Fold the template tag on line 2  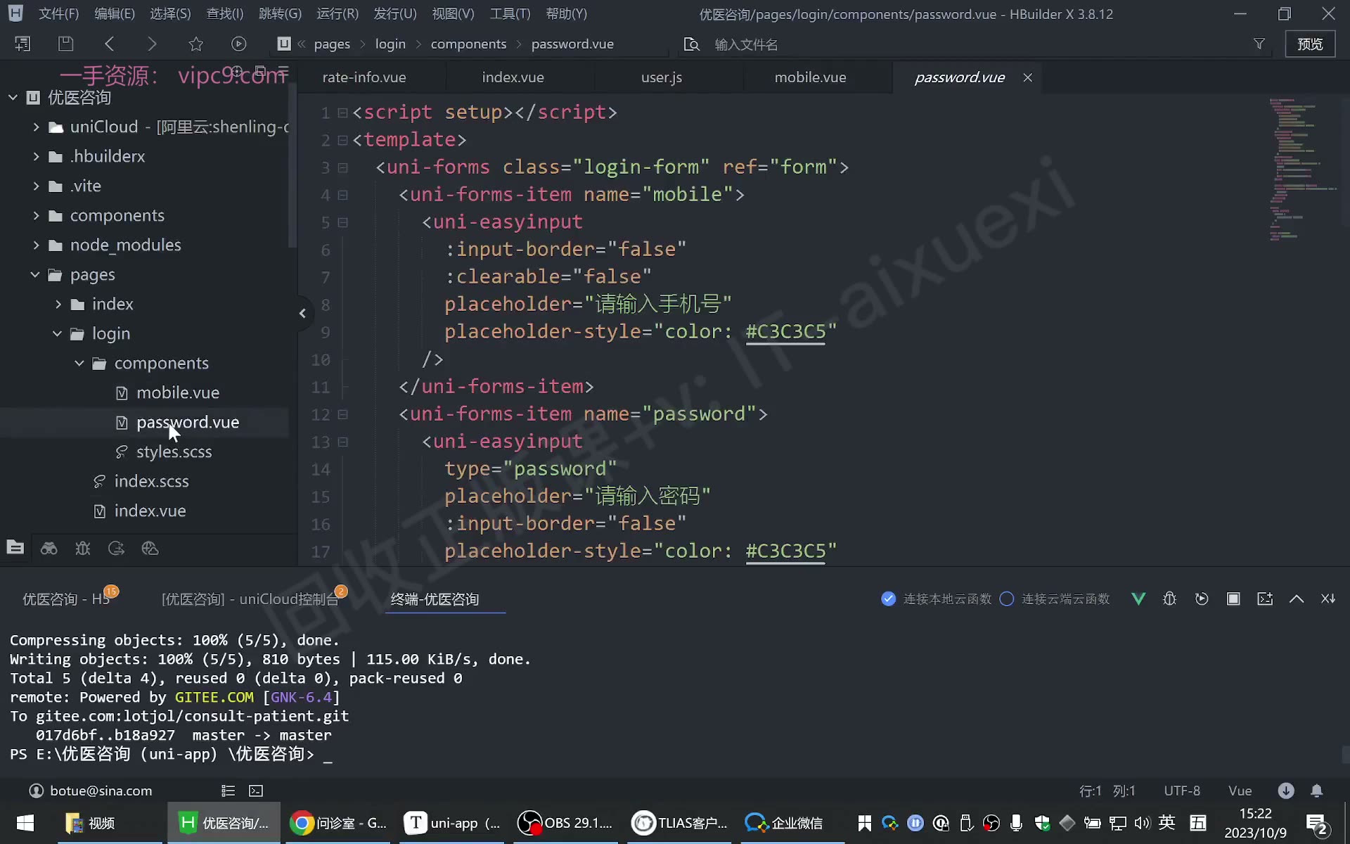tap(342, 140)
